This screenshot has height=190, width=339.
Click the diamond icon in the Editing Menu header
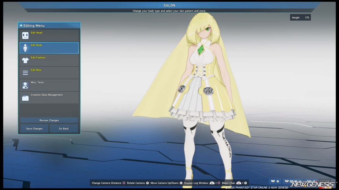coord(21,25)
